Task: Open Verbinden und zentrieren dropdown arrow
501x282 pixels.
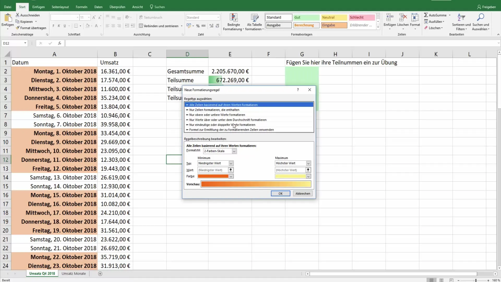Action: coord(182,26)
